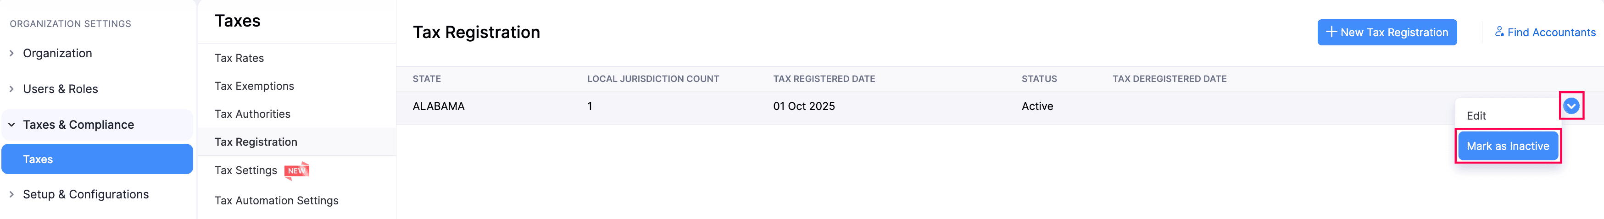The width and height of the screenshot is (1604, 219).
Task: Collapse the Taxes & Compliance section
Action: pyautogui.click(x=12, y=125)
